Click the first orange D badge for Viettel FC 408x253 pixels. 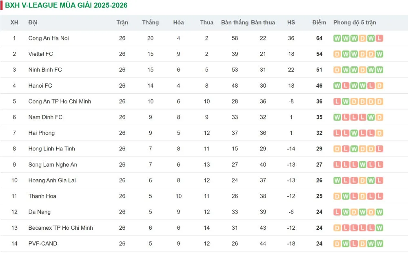[x=337, y=54]
